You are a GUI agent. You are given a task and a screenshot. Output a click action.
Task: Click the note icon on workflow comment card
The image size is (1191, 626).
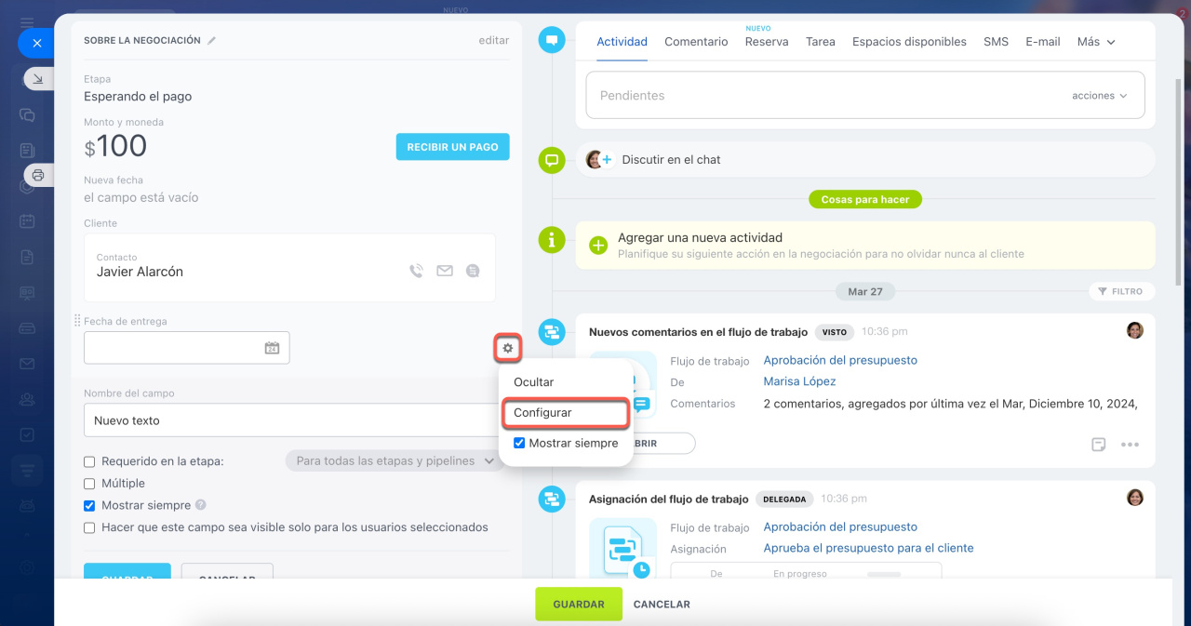point(1099,445)
